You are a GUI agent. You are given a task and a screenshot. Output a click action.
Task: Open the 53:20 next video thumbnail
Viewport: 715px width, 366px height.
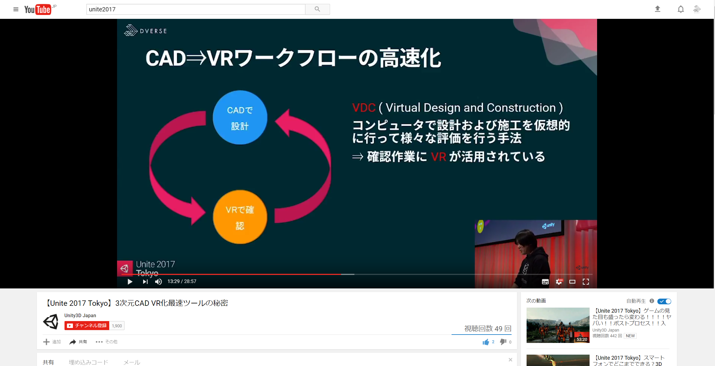[x=558, y=325]
